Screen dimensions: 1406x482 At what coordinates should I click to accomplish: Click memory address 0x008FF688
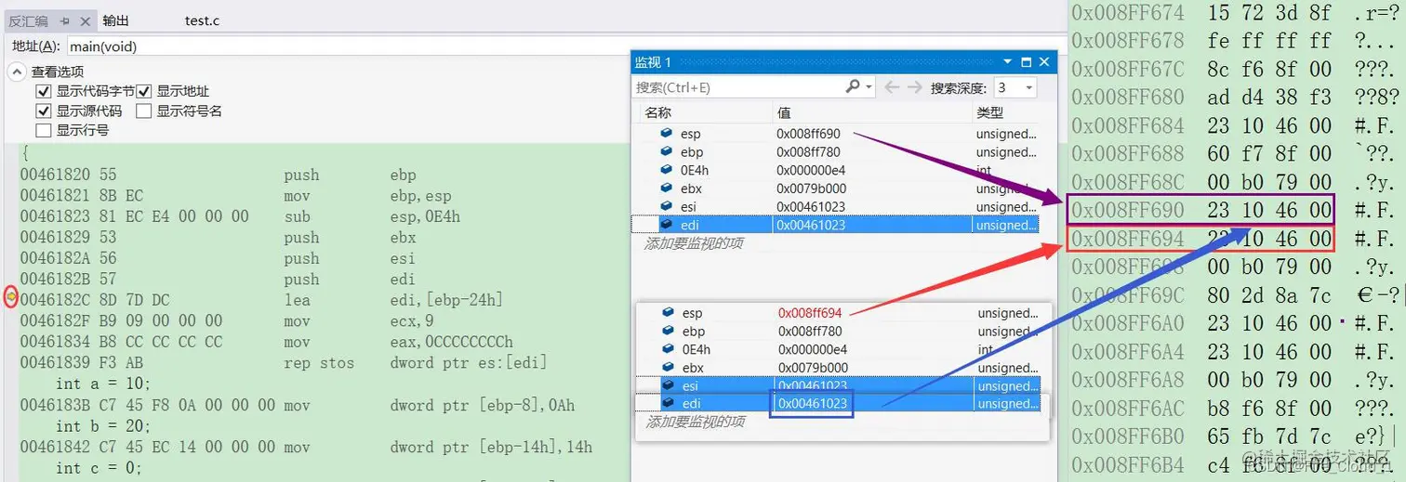1128,154
